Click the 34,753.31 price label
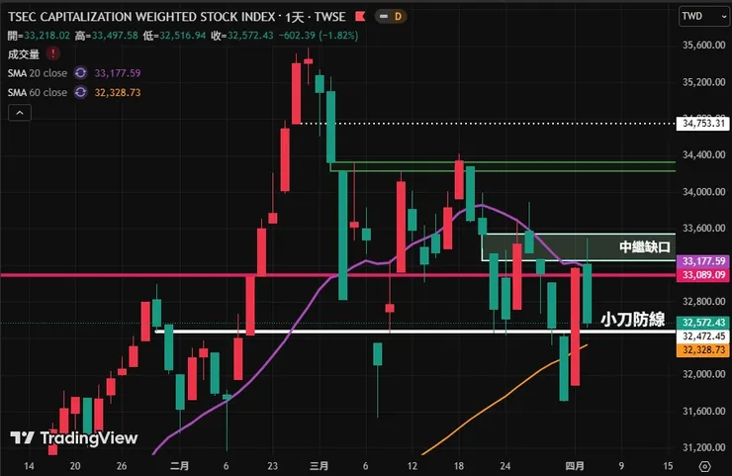 pyautogui.click(x=702, y=124)
